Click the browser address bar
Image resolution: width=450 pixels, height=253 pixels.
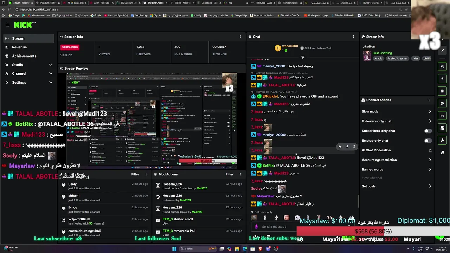pyautogui.click(x=211, y=9)
